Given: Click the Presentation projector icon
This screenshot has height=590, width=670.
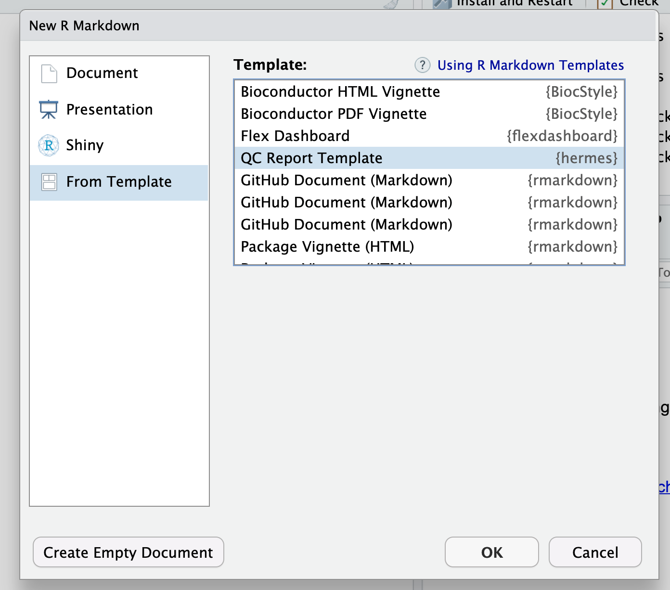Looking at the screenshot, I should (49, 109).
